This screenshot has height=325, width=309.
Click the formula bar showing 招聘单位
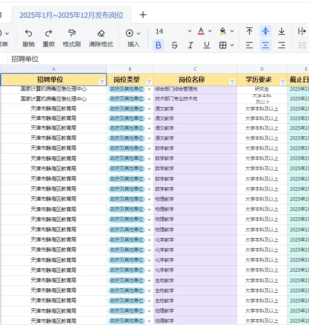[x=158, y=59]
